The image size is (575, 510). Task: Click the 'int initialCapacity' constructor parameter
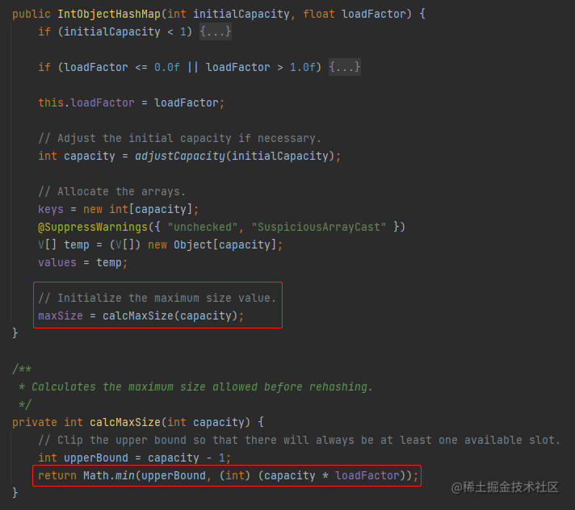tap(229, 14)
